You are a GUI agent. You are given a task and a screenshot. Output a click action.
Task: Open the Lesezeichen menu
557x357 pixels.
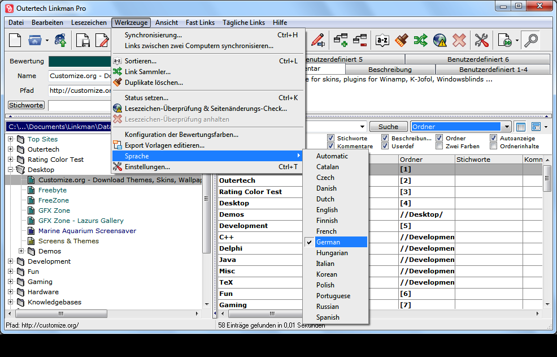(89, 23)
